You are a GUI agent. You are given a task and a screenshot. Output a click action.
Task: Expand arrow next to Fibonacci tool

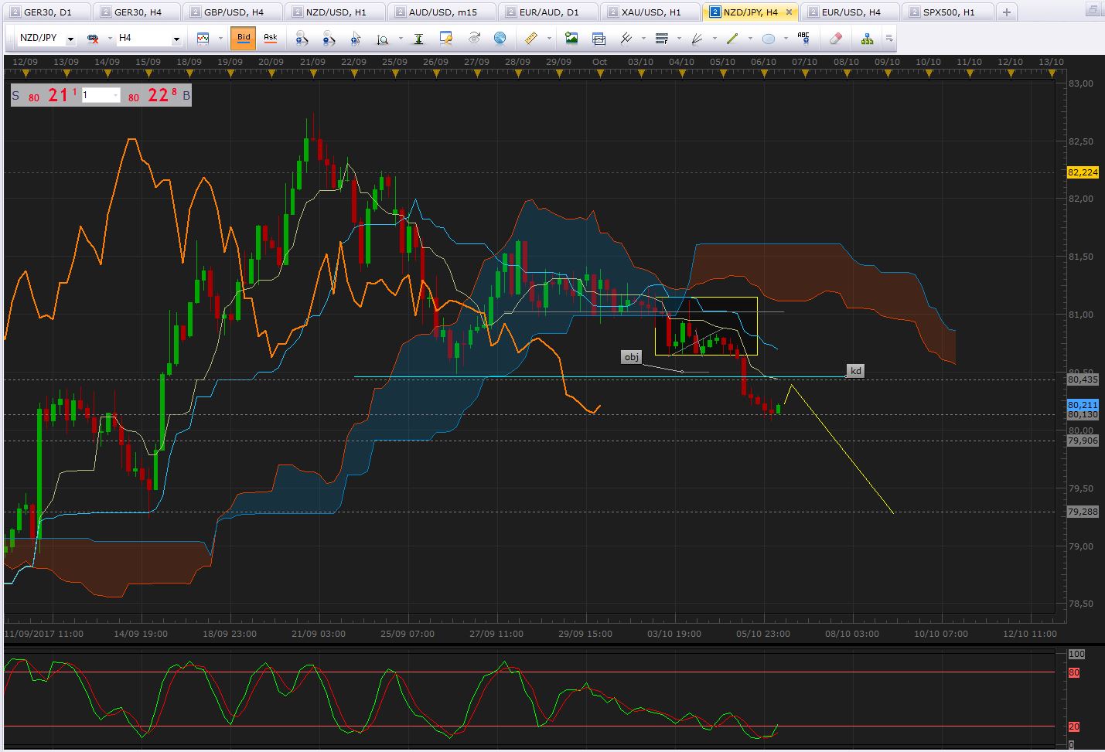pyautogui.click(x=679, y=39)
